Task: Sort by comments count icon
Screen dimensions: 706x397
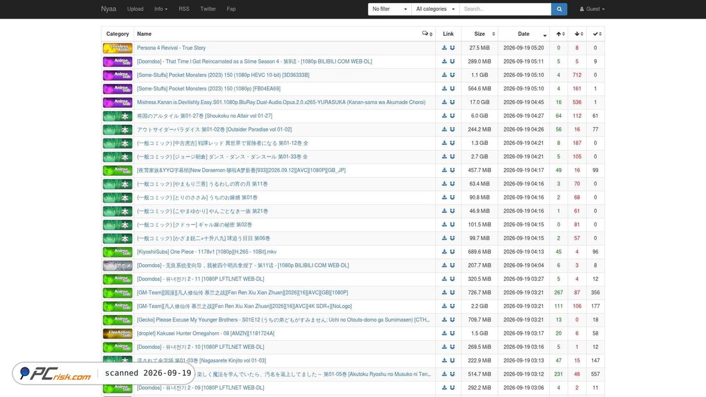Action: pyautogui.click(x=427, y=34)
